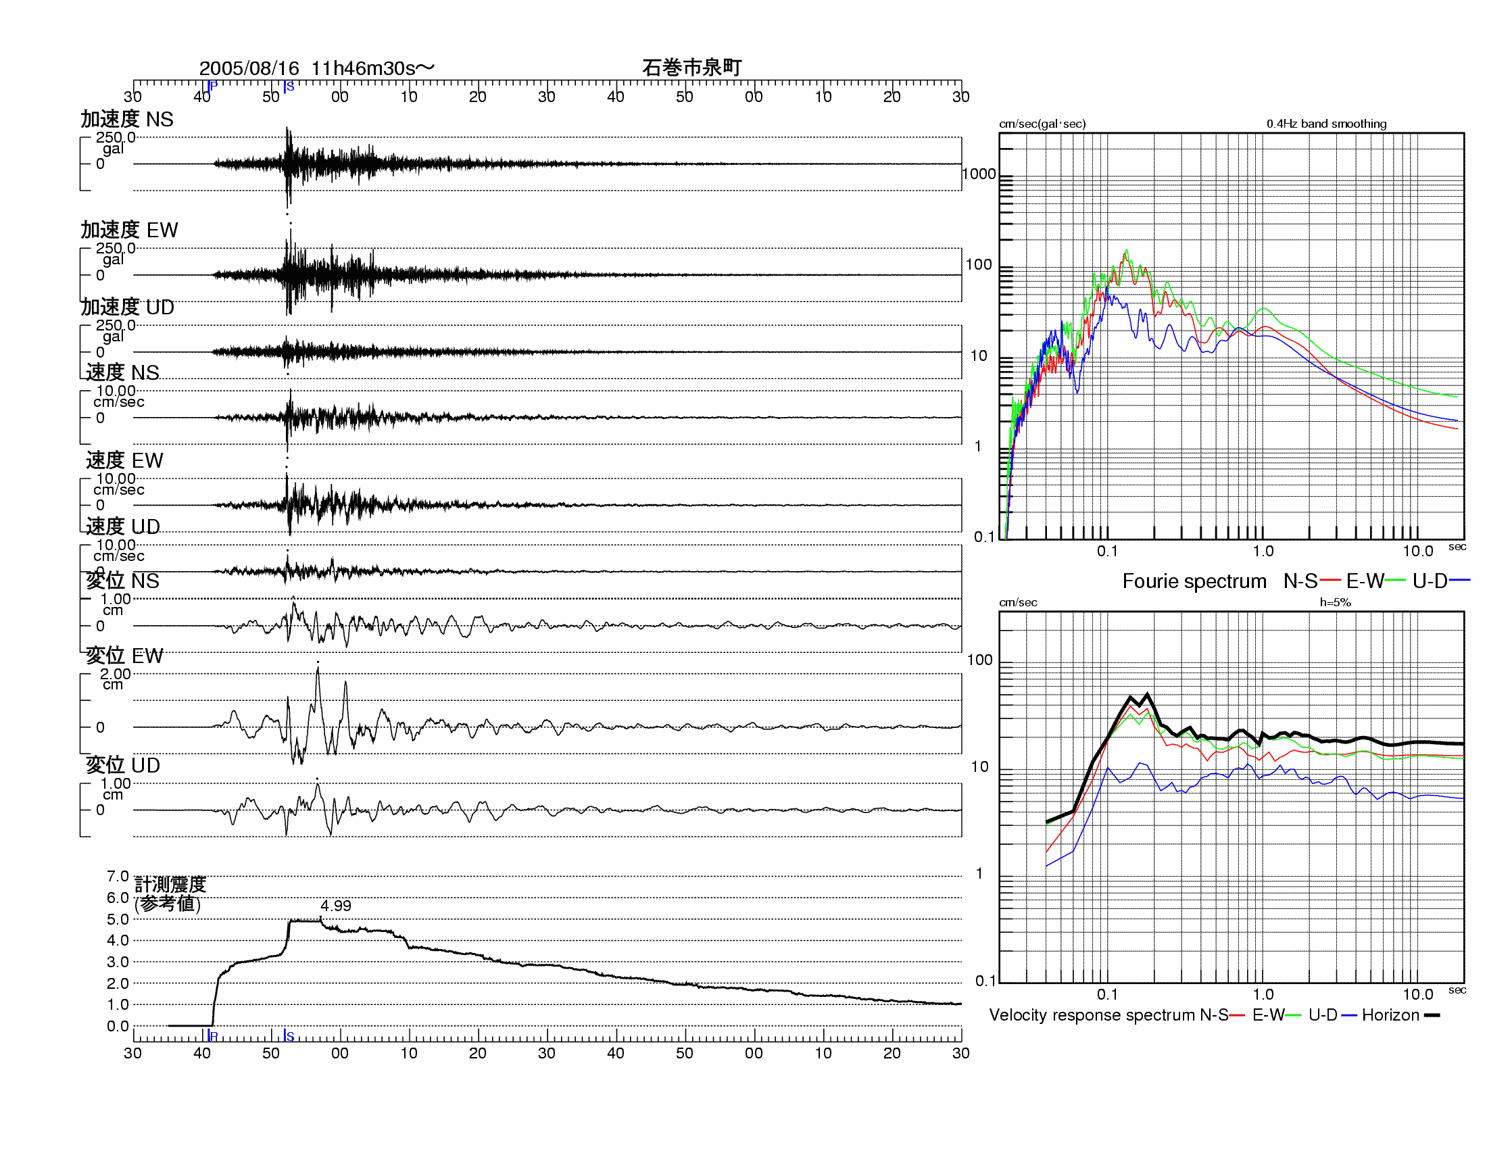Click the 0.4Hz band smoothing note
Viewport: 1487px width, 1149px height.
pyautogui.click(x=1326, y=124)
